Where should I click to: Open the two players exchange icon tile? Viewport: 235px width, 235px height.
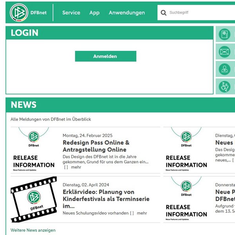coord(225,87)
